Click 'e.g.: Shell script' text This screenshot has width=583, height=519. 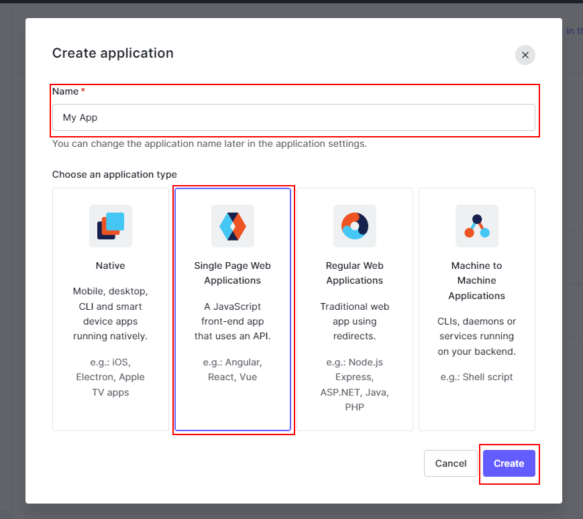click(x=476, y=377)
